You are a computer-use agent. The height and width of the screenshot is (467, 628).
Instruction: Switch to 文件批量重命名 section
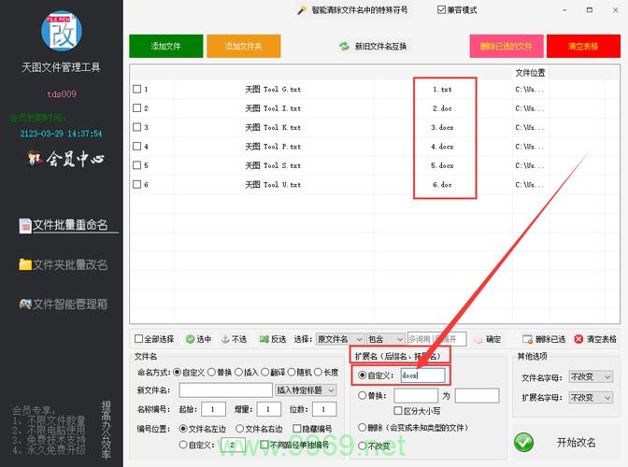70,225
